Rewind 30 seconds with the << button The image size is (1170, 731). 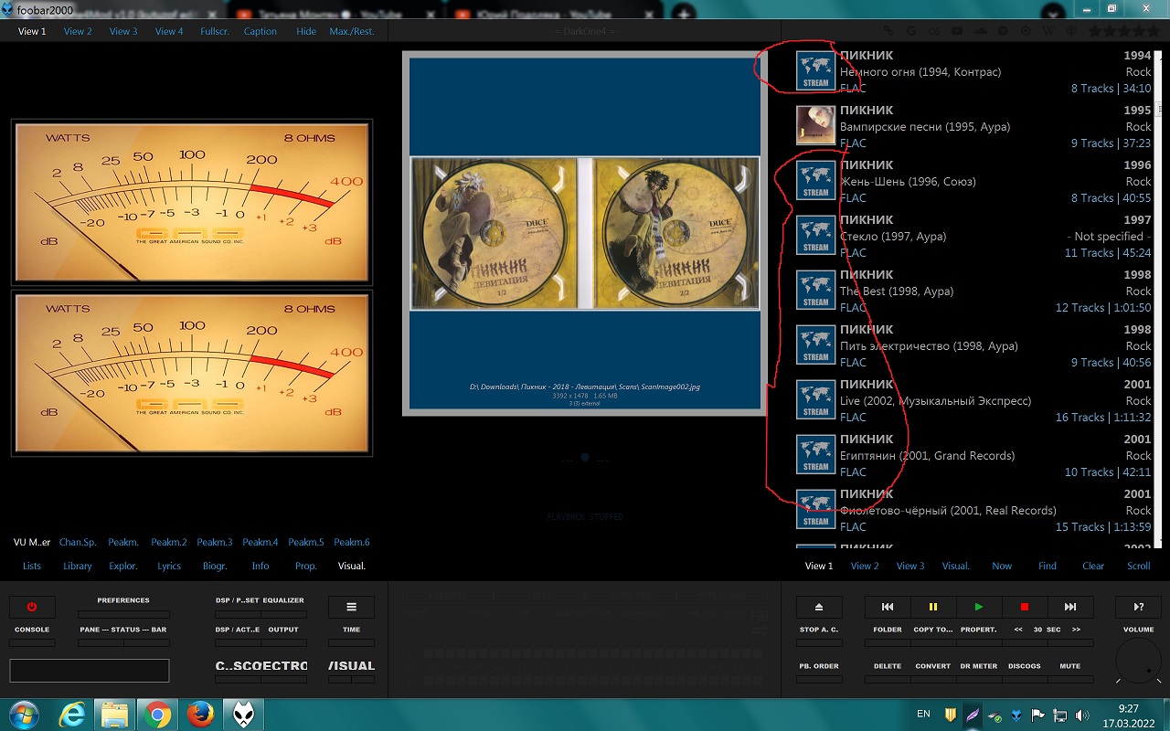(x=1018, y=630)
